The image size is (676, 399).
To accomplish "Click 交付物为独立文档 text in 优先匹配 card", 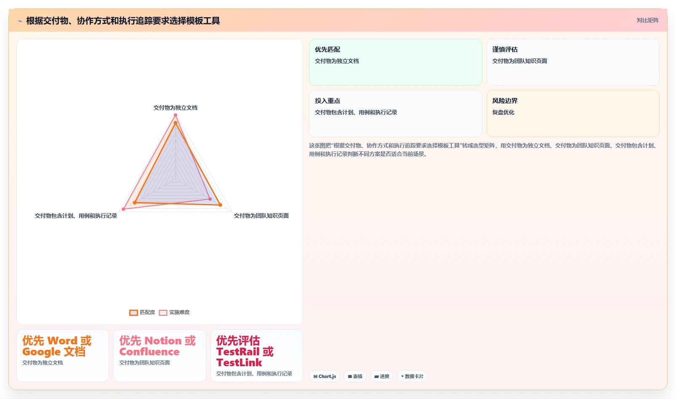I will pos(337,61).
